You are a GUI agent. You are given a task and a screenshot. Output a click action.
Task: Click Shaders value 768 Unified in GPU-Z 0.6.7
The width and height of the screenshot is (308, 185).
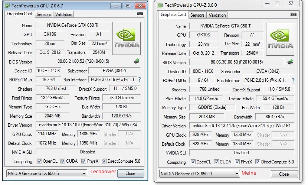(56, 88)
